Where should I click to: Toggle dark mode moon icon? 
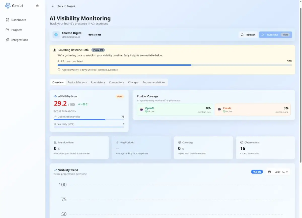pos(37,6)
